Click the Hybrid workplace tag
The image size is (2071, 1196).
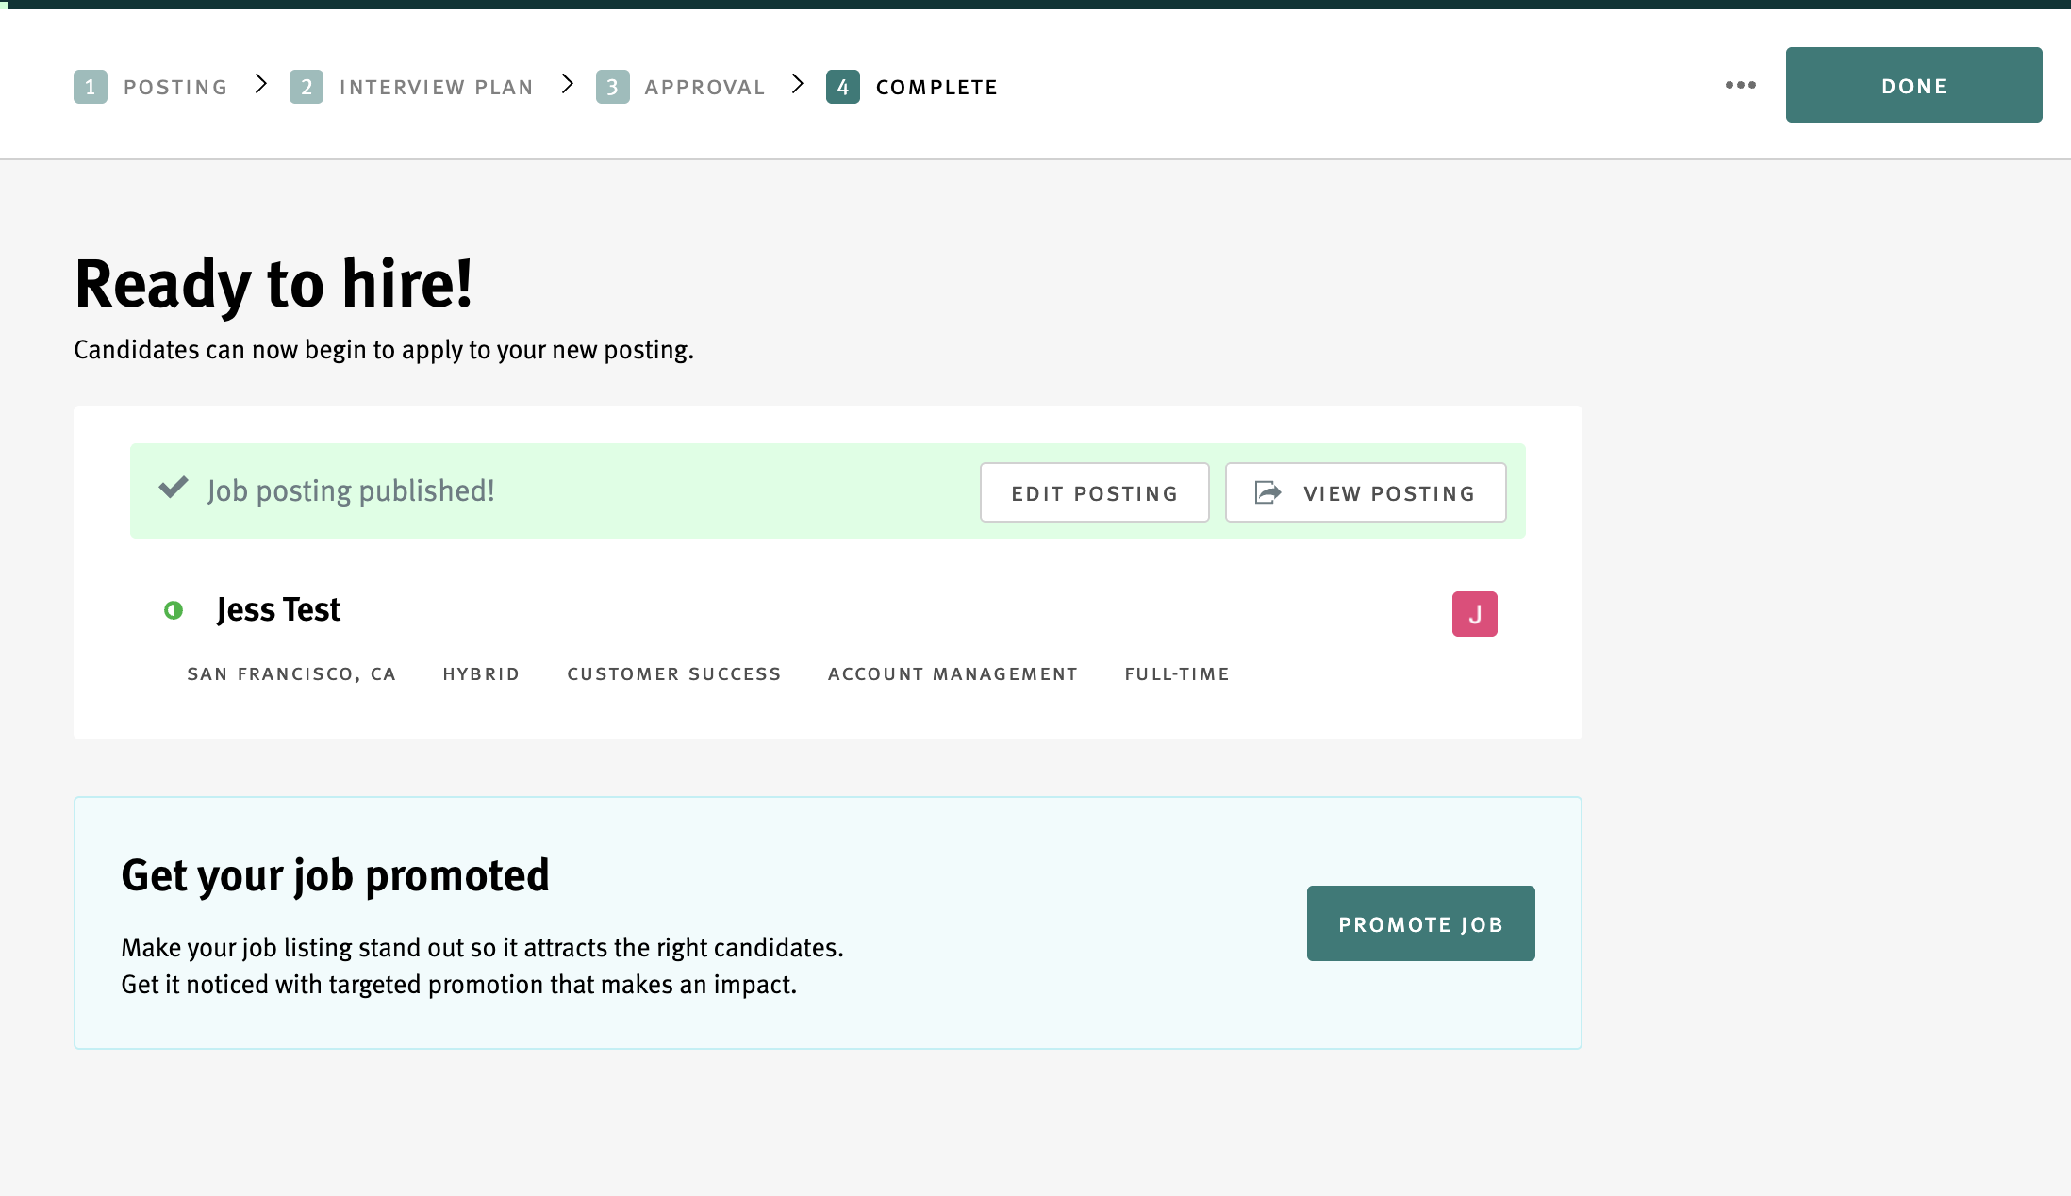click(x=481, y=674)
